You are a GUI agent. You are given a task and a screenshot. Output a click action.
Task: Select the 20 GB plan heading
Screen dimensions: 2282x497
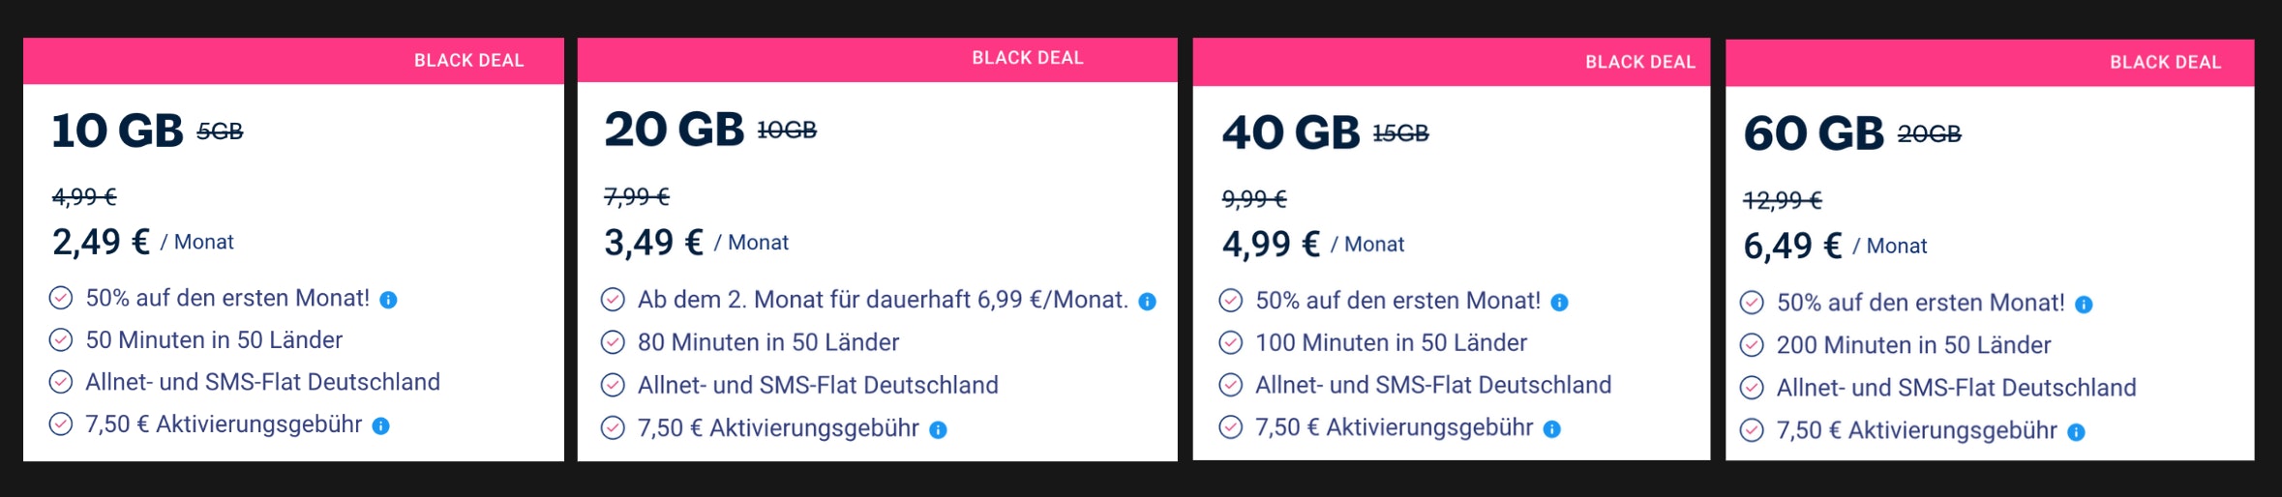click(x=674, y=130)
